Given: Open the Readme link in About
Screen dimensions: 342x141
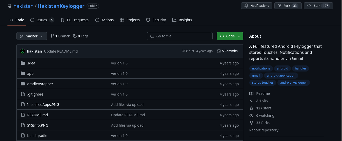Looking at the screenshot, I should click(263, 93).
